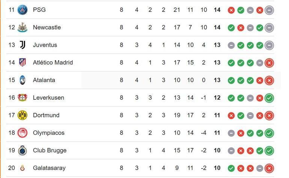Click Dortmund's first form loss icon

point(231,116)
